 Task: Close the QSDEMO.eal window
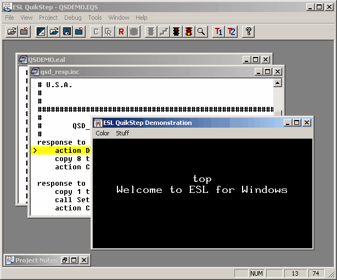(266, 60)
